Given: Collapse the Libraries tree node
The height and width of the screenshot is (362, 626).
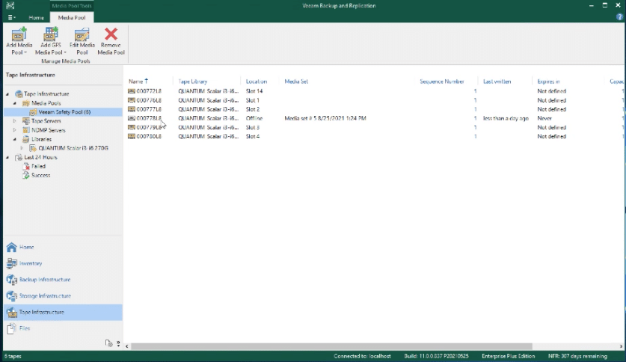Looking at the screenshot, I should click(x=15, y=139).
